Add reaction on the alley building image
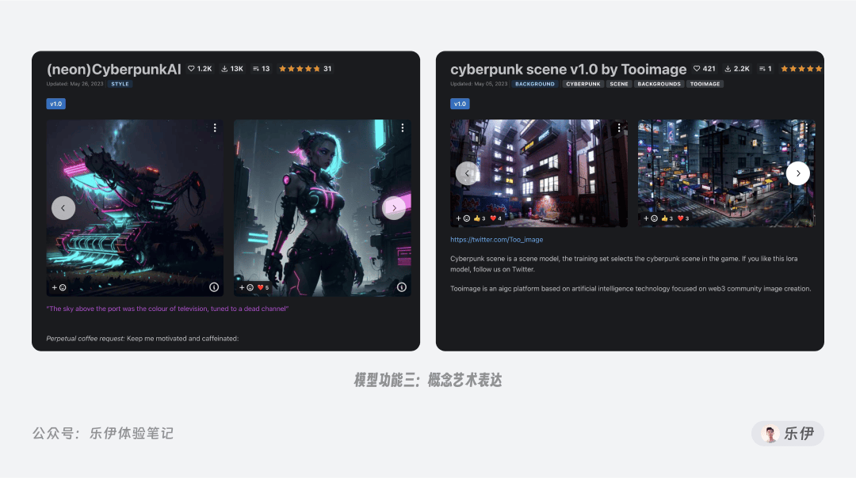The image size is (856, 478). [x=463, y=218]
